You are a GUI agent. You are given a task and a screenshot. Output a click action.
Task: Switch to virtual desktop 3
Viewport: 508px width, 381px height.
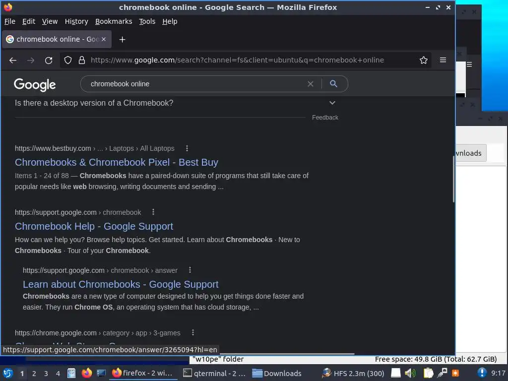(x=46, y=374)
